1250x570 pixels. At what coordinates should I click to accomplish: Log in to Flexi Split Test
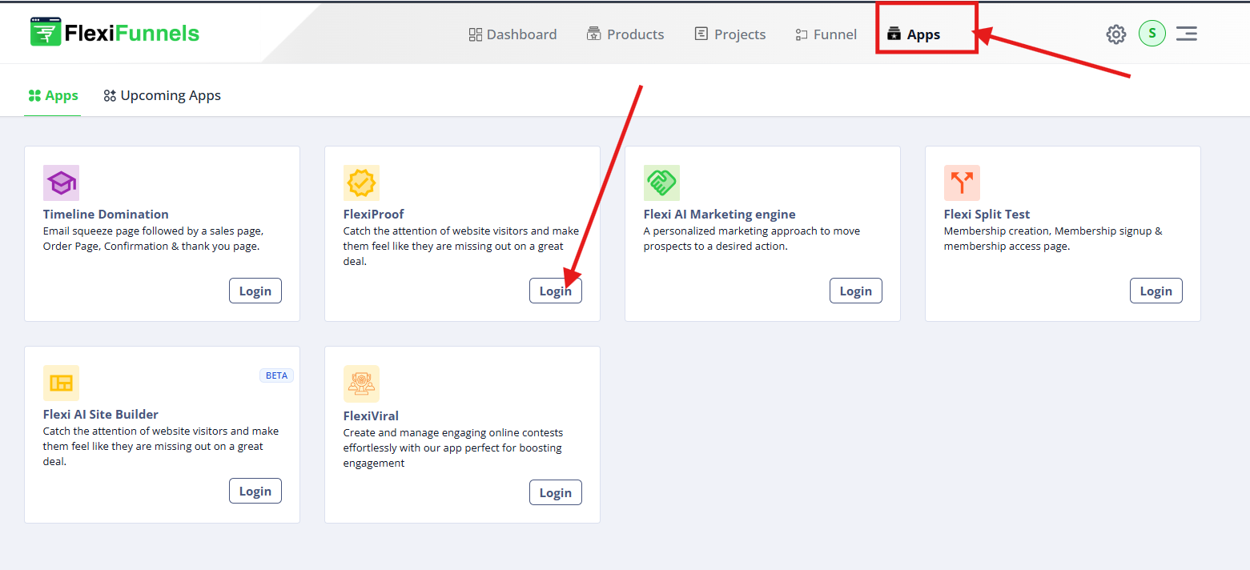[1156, 291]
